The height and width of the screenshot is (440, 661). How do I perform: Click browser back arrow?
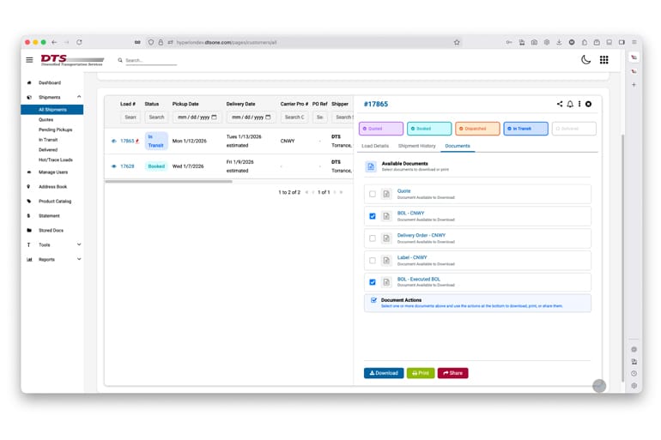pos(54,42)
